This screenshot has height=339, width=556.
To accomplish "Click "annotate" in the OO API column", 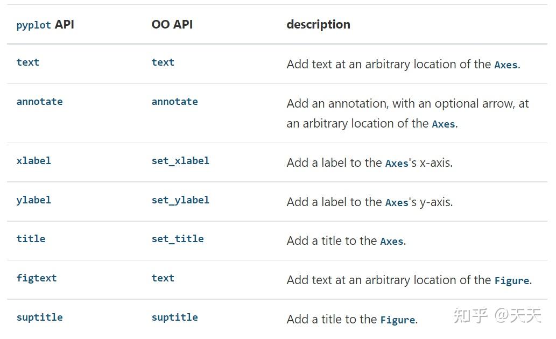I will 174,101.
